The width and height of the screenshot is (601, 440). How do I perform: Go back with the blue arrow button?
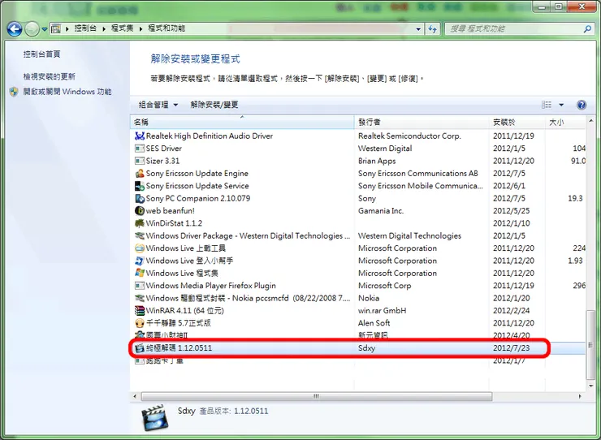click(x=15, y=28)
